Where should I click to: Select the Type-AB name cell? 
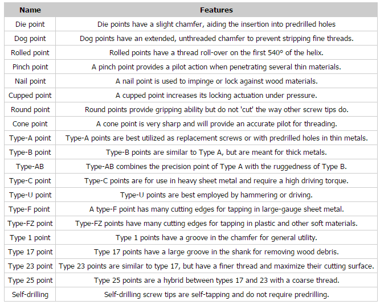(x=30, y=167)
